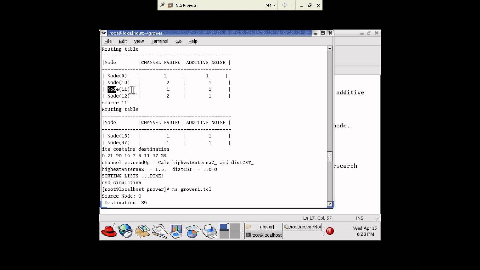Click the Node(9) row
480x270 pixels.
point(165,76)
